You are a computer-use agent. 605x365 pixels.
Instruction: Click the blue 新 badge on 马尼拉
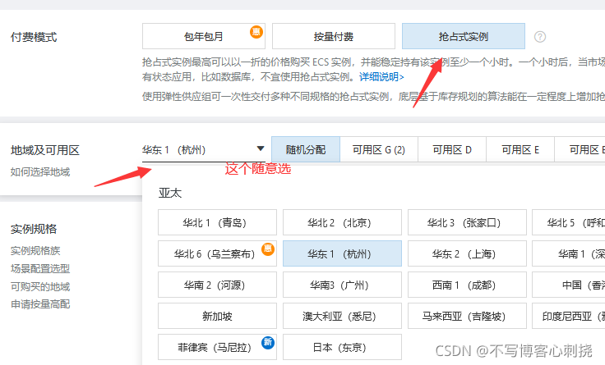(x=268, y=342)
